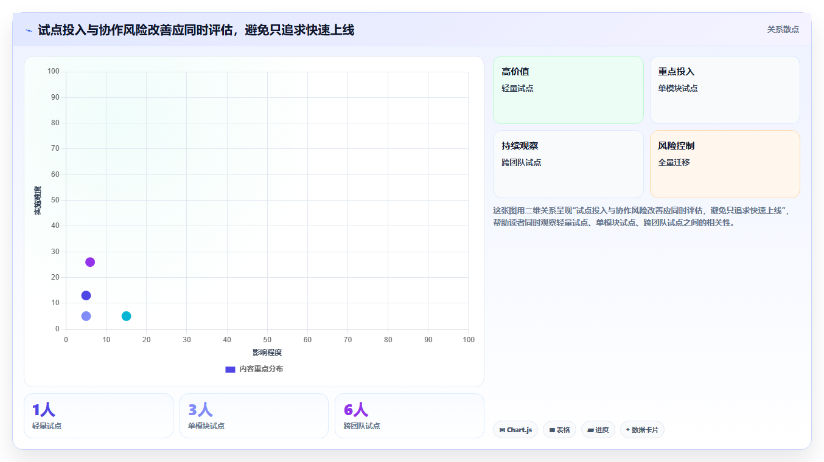The image size is (824, 462).
Task: Open the 持续观察 跨团队试点 card
Action: click(x=568, y=164)
